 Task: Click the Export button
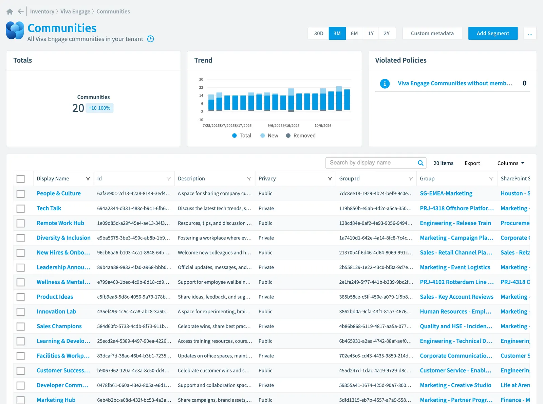coord(472,163)
